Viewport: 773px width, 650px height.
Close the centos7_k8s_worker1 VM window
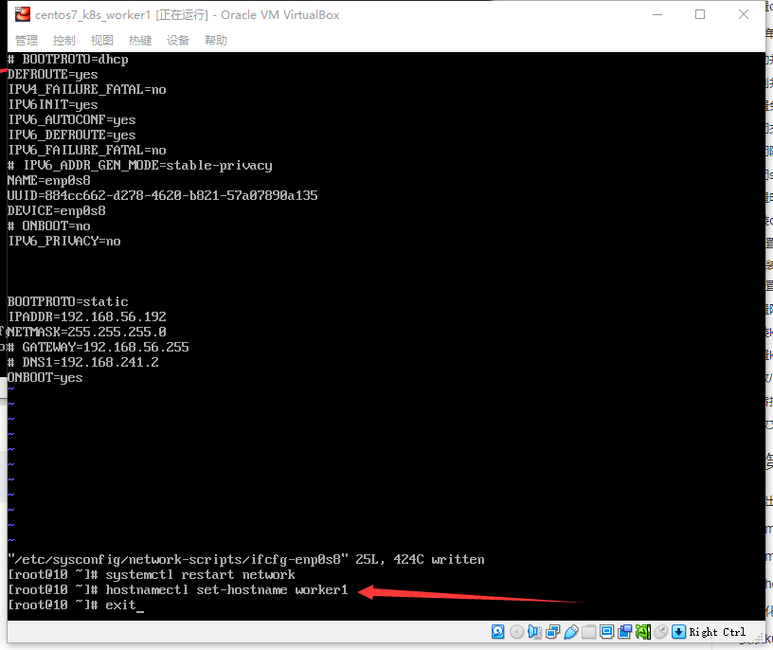[744, 14]
